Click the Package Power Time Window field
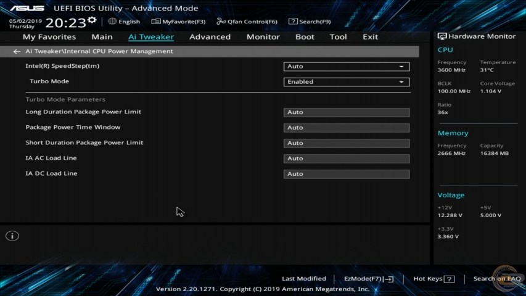This screenshot has width=526, height=296. pyautogui.click(x=347, y=128)
